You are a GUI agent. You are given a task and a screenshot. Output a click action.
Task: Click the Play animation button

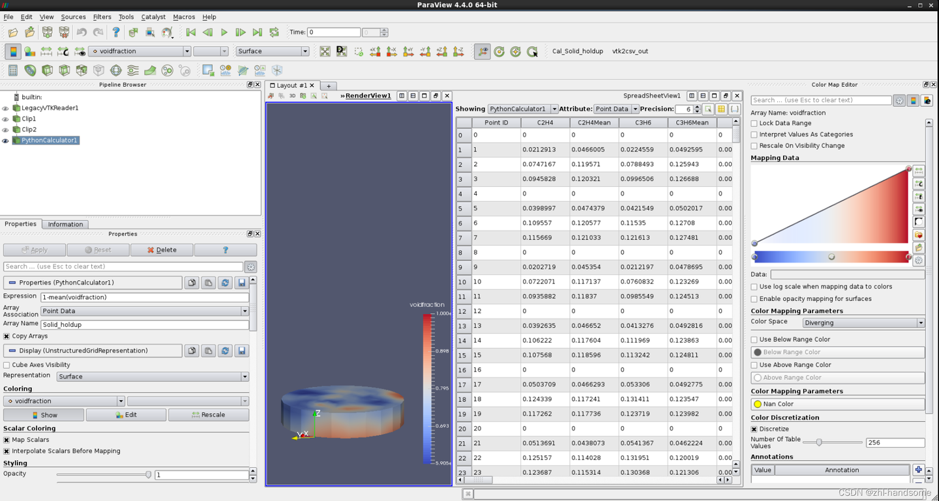coord(224,33)
